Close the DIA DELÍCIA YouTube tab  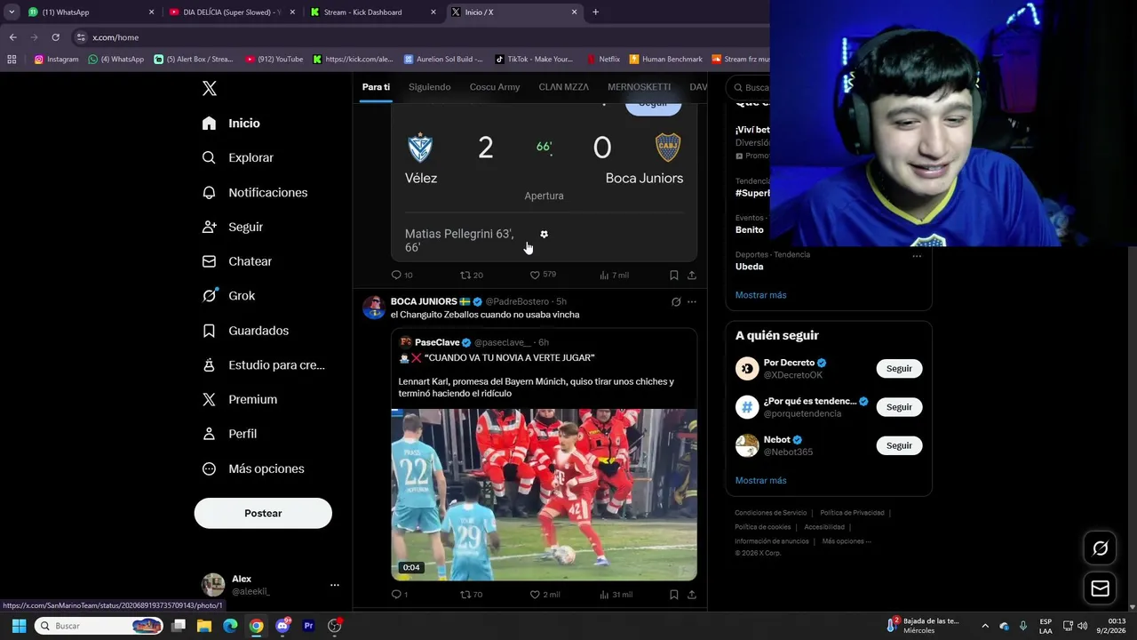click(292, 12)
